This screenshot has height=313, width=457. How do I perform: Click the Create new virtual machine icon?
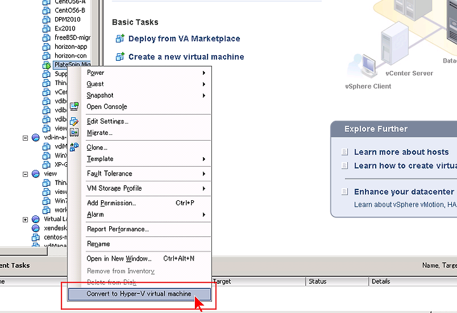point(120,56)
